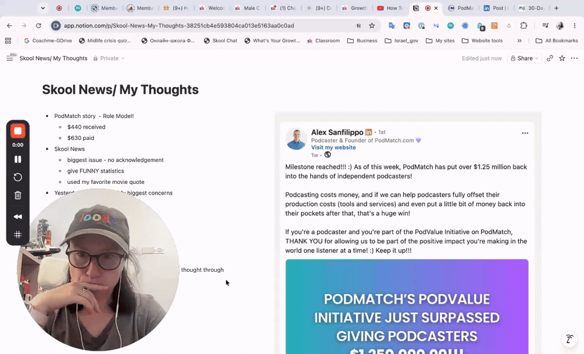
Task: Reload the current page
Action: [x=38, y=26]
